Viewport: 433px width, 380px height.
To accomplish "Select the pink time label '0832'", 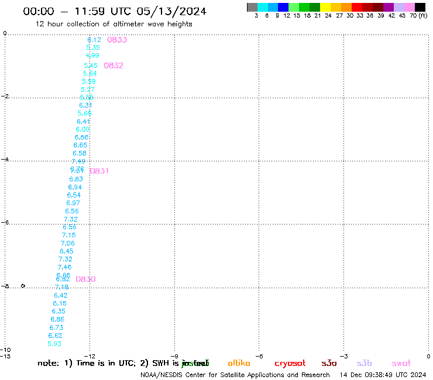I will click(x=114, y=65).
